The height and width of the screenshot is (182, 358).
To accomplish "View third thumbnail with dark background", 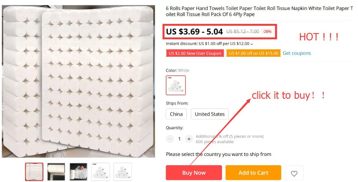I will [x=78, y=172].
